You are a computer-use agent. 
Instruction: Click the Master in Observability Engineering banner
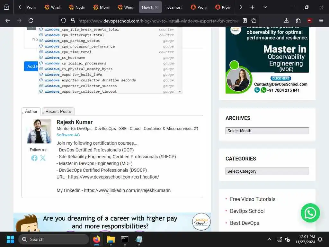[267, 60]
